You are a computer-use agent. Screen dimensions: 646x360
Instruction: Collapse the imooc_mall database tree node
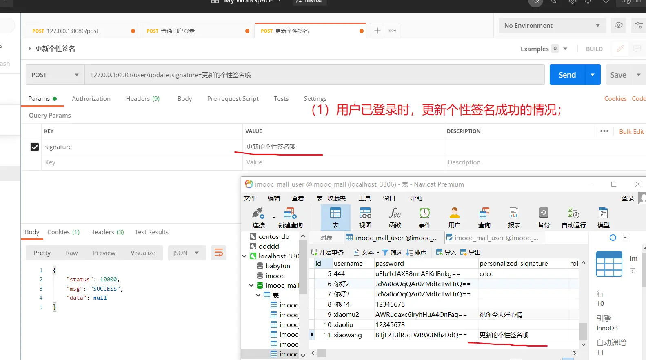click(x=251, y=285)
